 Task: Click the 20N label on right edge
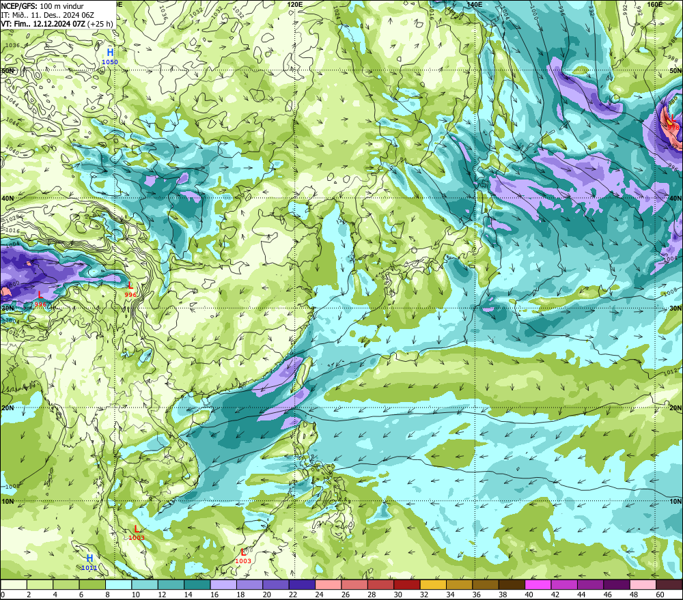click(x=675, y=408)
